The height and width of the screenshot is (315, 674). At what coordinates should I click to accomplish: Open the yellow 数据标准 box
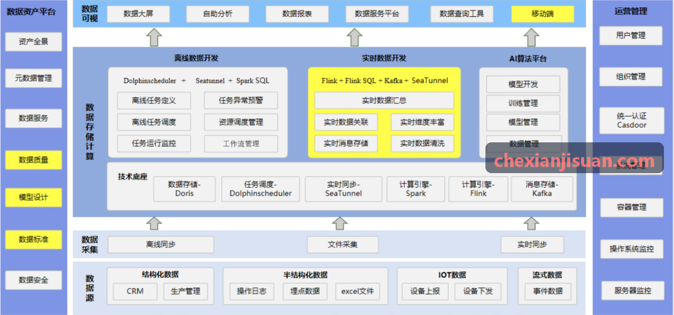click(x=34, y=239)
